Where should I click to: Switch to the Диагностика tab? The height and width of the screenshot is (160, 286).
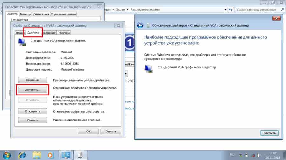(41, 14)
